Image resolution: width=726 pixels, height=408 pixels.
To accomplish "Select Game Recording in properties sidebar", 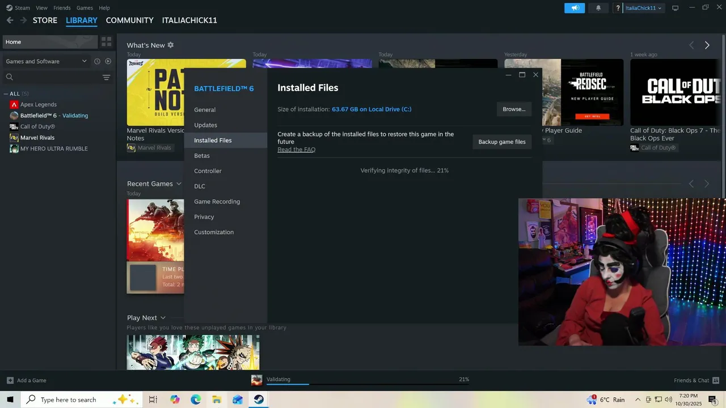I will click(x=226, y=202).
